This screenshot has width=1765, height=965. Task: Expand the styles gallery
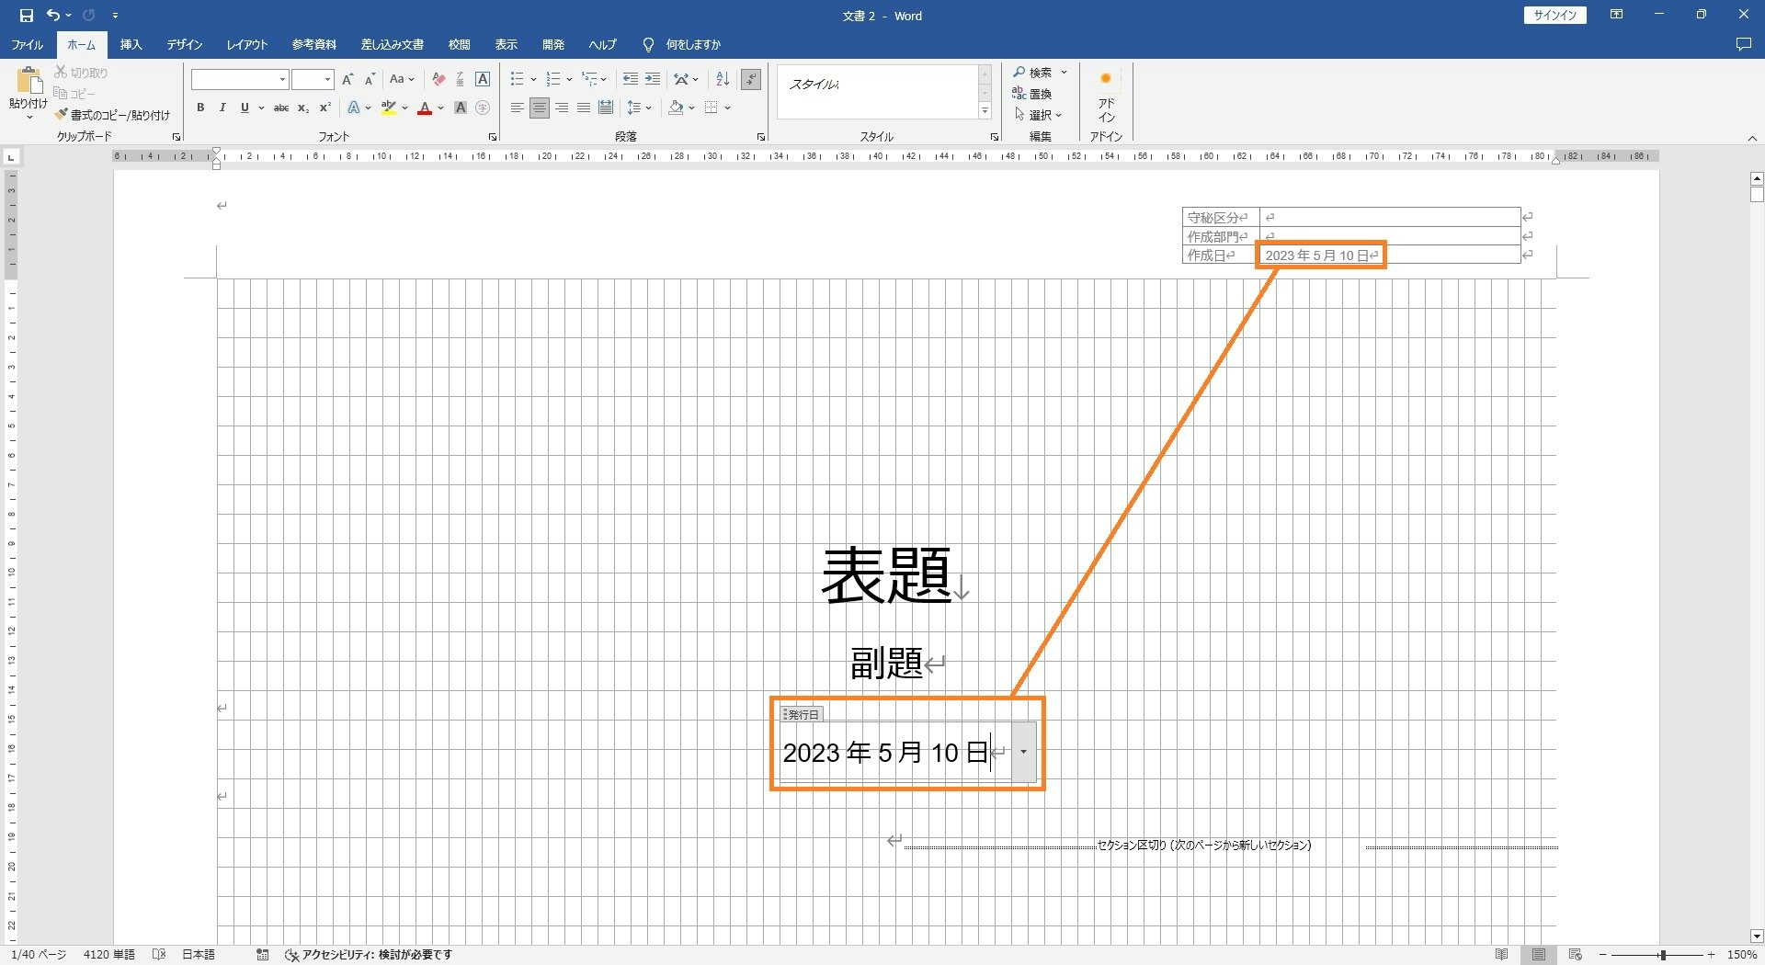point(985,111)
